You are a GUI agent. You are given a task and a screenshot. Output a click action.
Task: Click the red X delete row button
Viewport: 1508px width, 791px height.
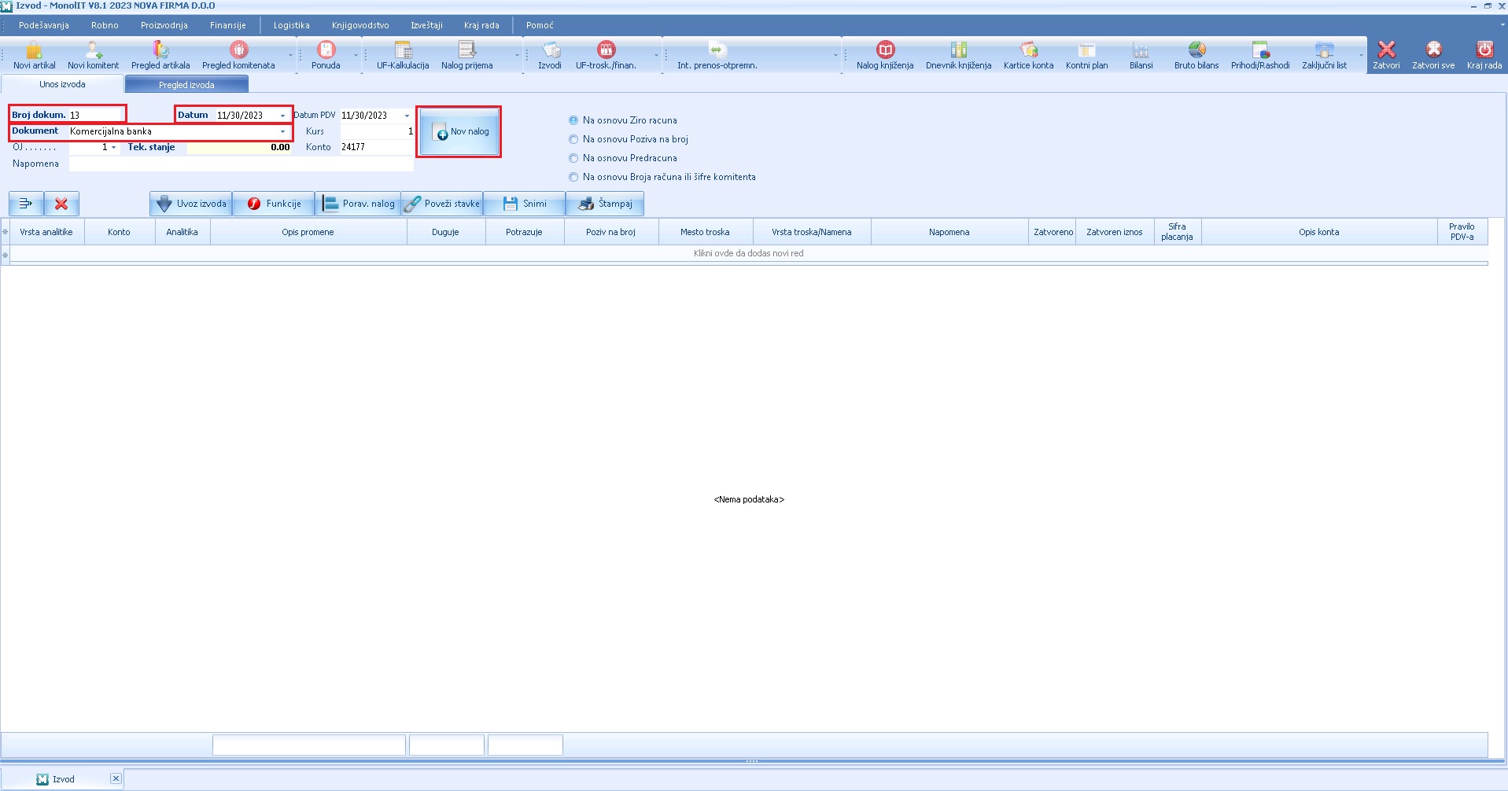click(61, 204)
